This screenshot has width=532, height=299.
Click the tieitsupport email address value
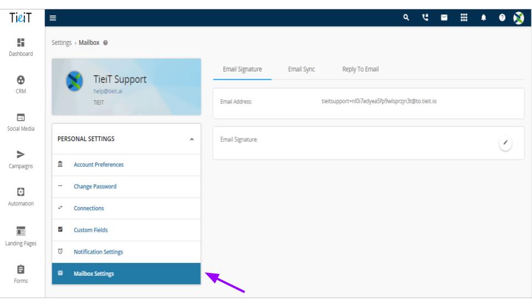point(379,101)
